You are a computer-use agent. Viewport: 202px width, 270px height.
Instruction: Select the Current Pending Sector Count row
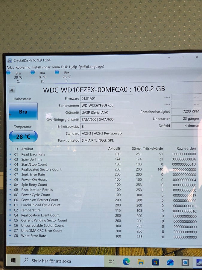pos(103,220)
